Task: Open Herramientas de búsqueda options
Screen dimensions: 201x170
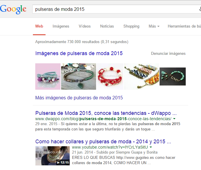Action: point(184,26)
